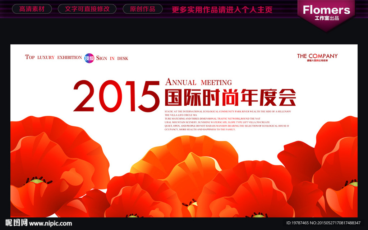Click the 'Annual Meeting' heading
Viewport: 368px width, 230px height.
(x=198, y=82)
